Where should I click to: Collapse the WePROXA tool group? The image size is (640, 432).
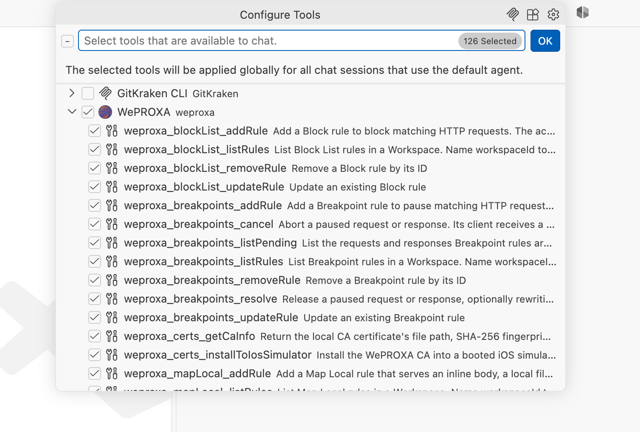(x=72, y=112)
